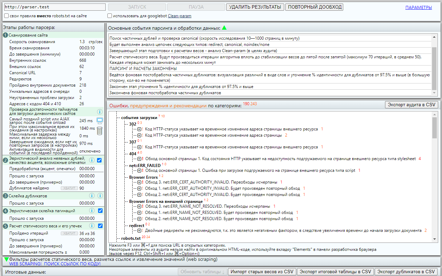Toggle свои правила вместо robots.txt checkbox

tap(7, 16)
